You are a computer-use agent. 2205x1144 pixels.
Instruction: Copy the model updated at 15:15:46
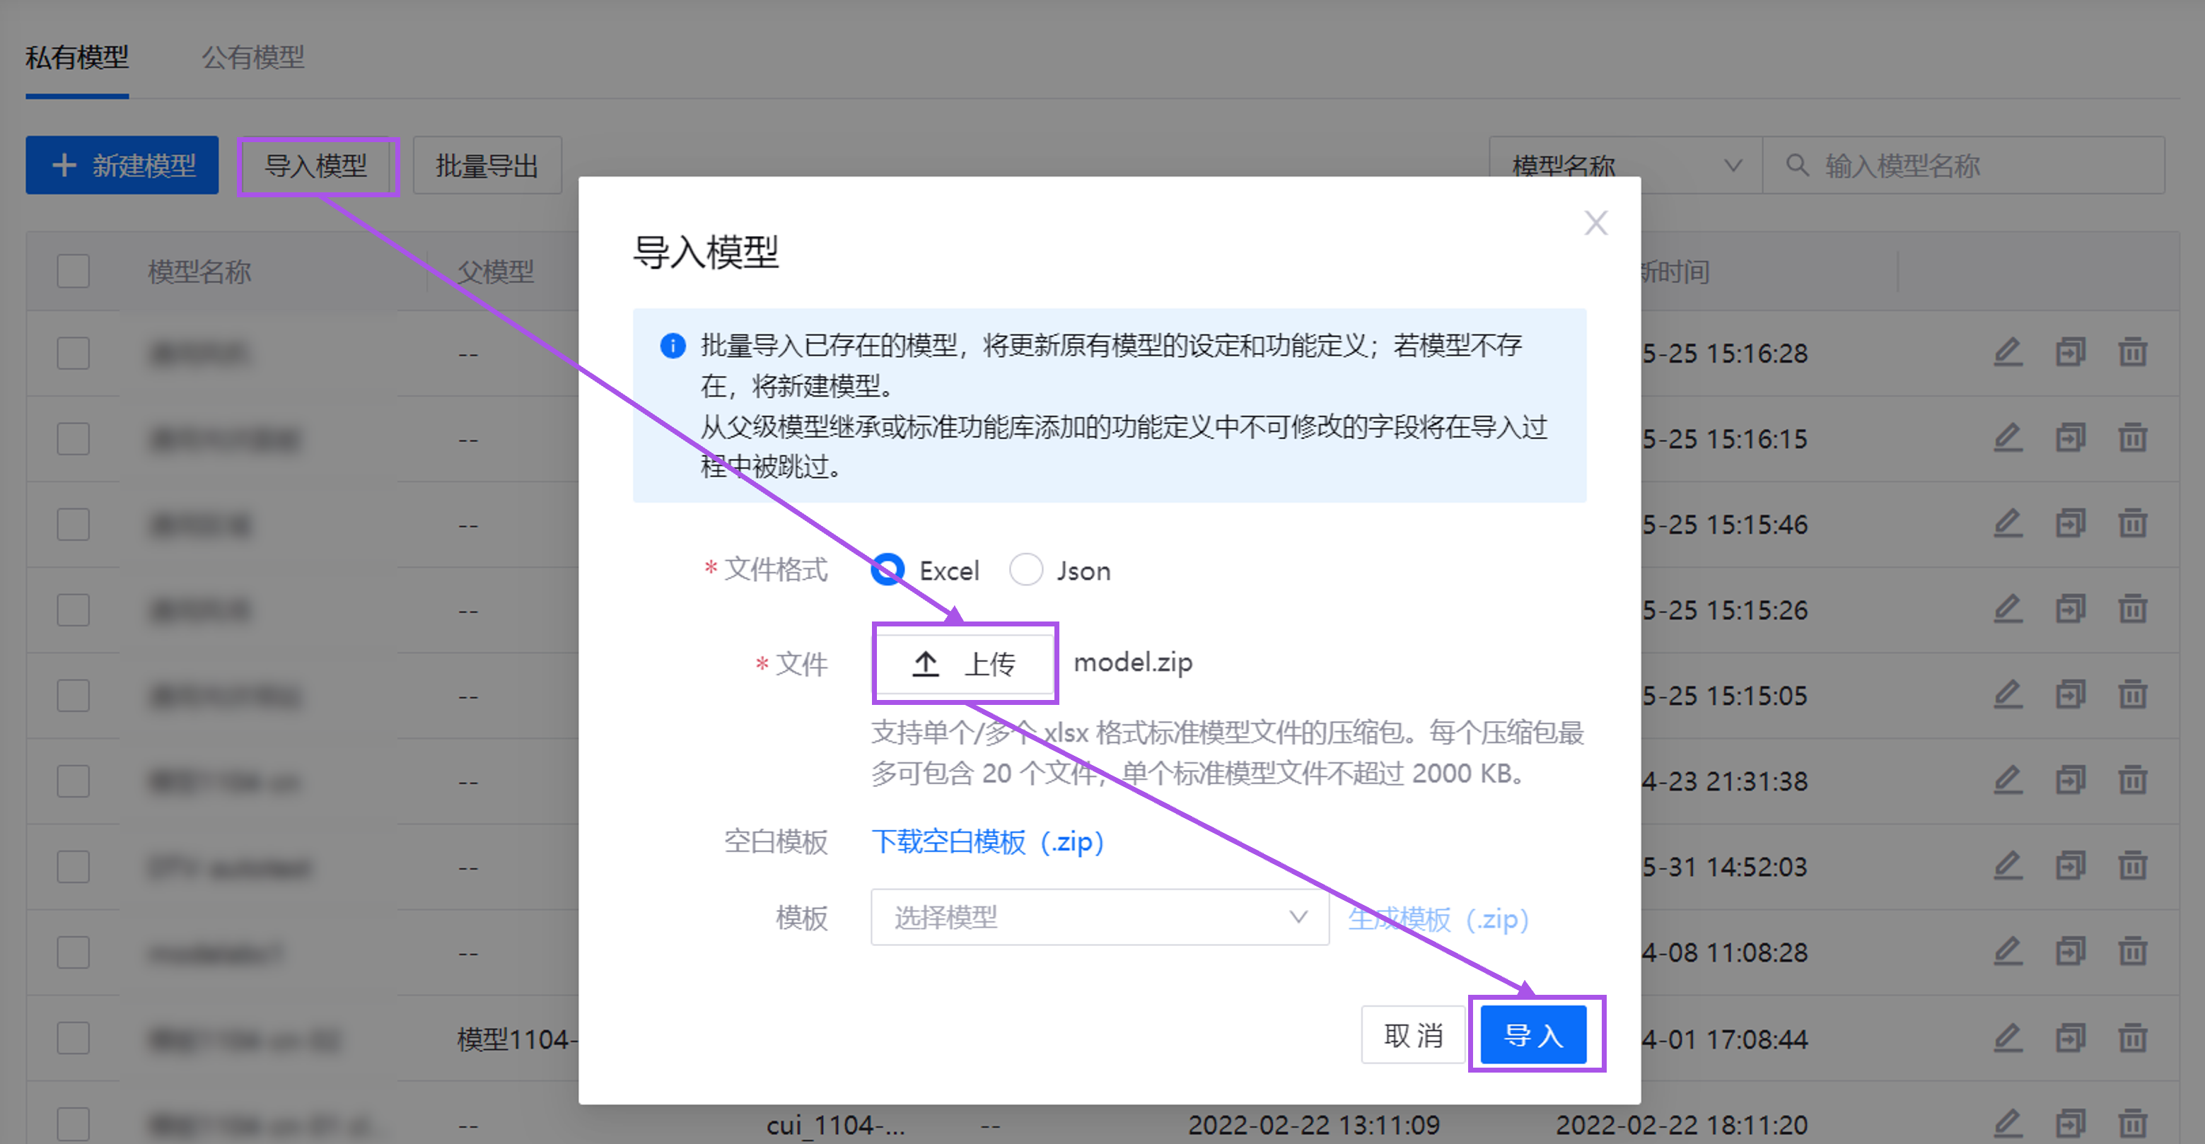(2071, 524)
